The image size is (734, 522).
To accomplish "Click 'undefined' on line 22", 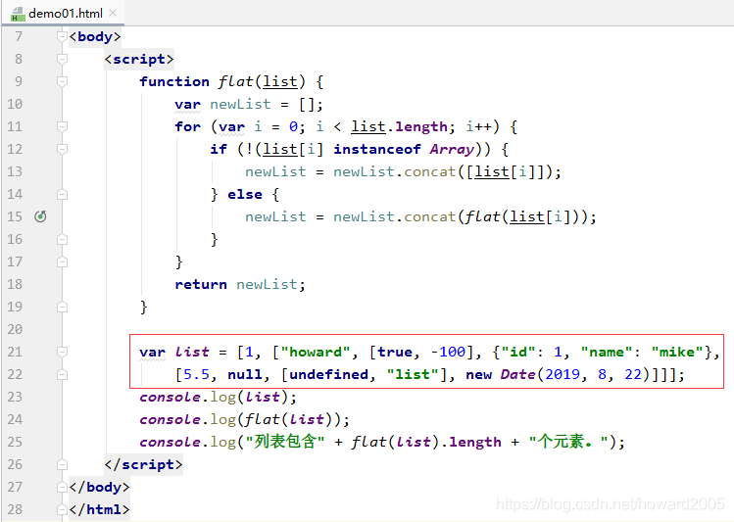I will (x=328, y=374).
